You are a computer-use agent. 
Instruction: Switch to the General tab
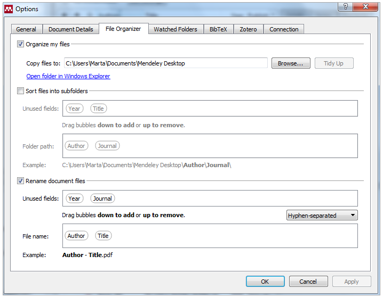(x=26, y=29)
